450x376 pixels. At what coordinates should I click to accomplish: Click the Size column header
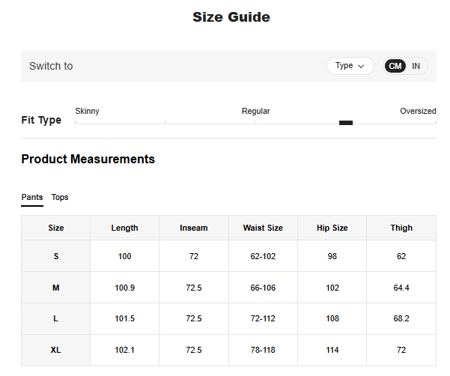56,228
